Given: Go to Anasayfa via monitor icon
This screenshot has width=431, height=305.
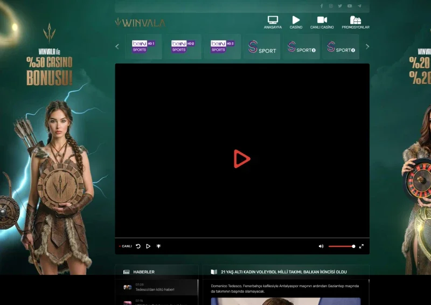Looking at the screenshot, I should tap(273, 22).
